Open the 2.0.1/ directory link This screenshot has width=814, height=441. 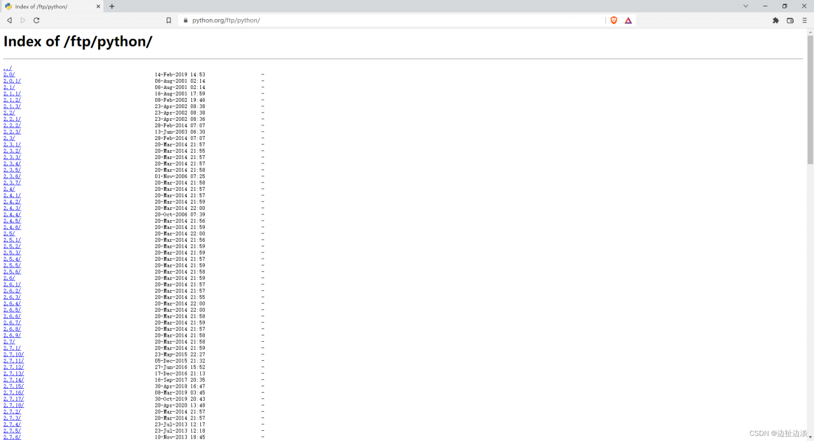12,81
